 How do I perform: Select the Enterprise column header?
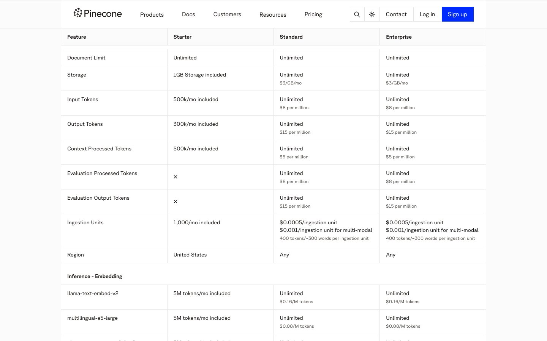coord(398,37)
